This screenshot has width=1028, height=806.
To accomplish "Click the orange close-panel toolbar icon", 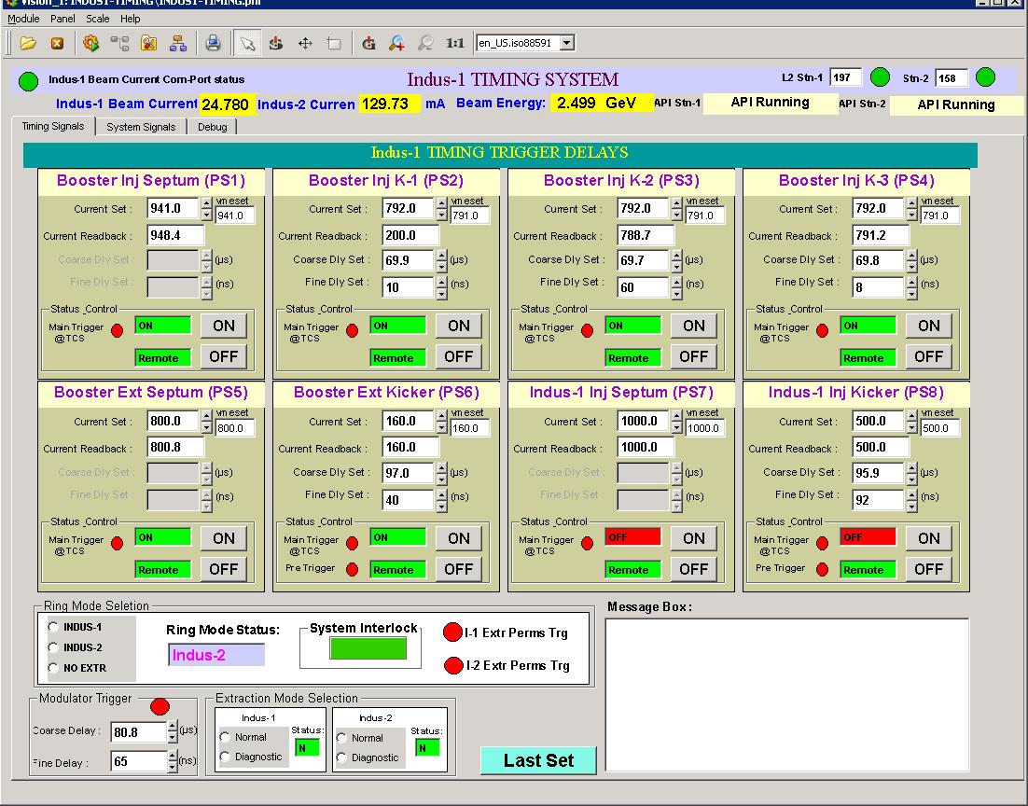I will [57, 43].
